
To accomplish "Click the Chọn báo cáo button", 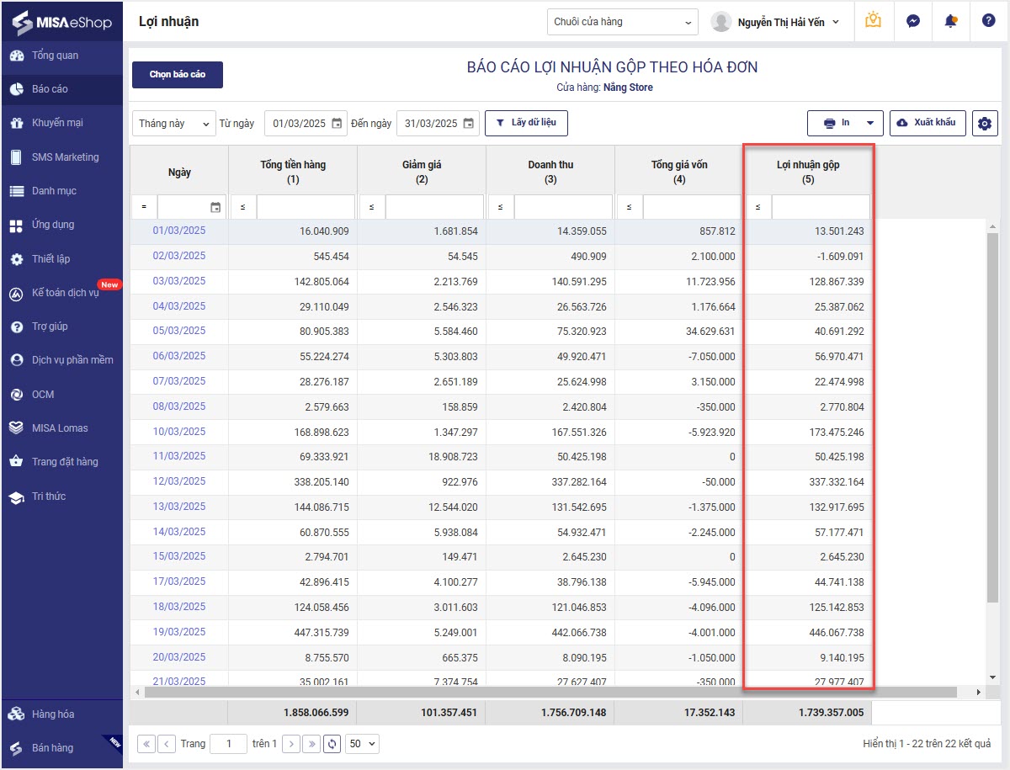I will coord(178,75).
